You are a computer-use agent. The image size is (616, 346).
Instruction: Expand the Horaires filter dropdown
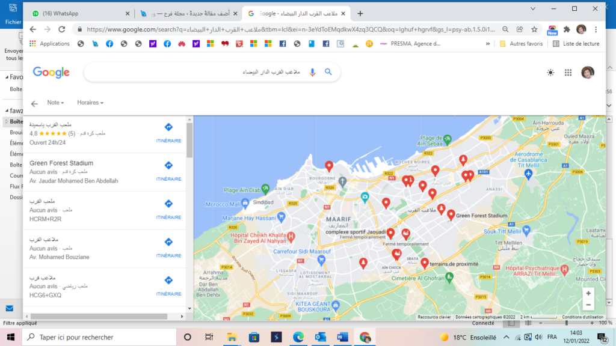[90, 103]
